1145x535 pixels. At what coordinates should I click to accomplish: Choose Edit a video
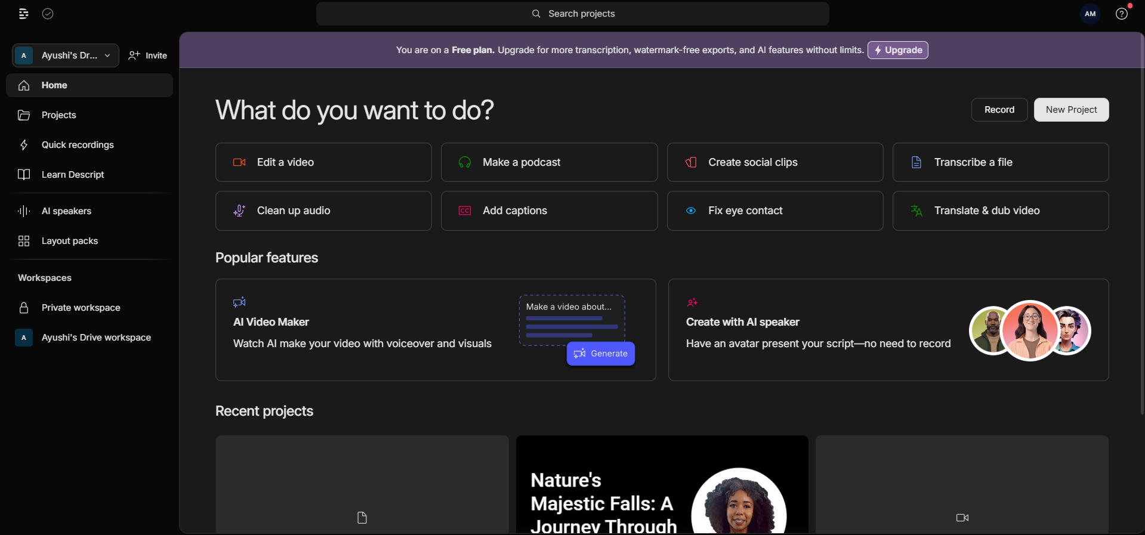[323, 162]
